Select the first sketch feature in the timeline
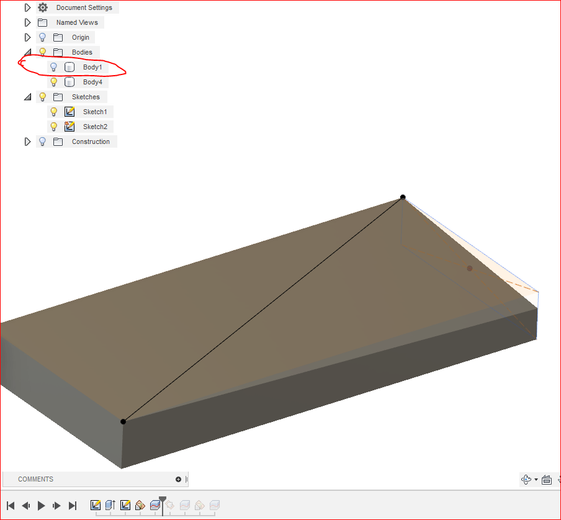The image size is (561, 520). pos(95,505)
